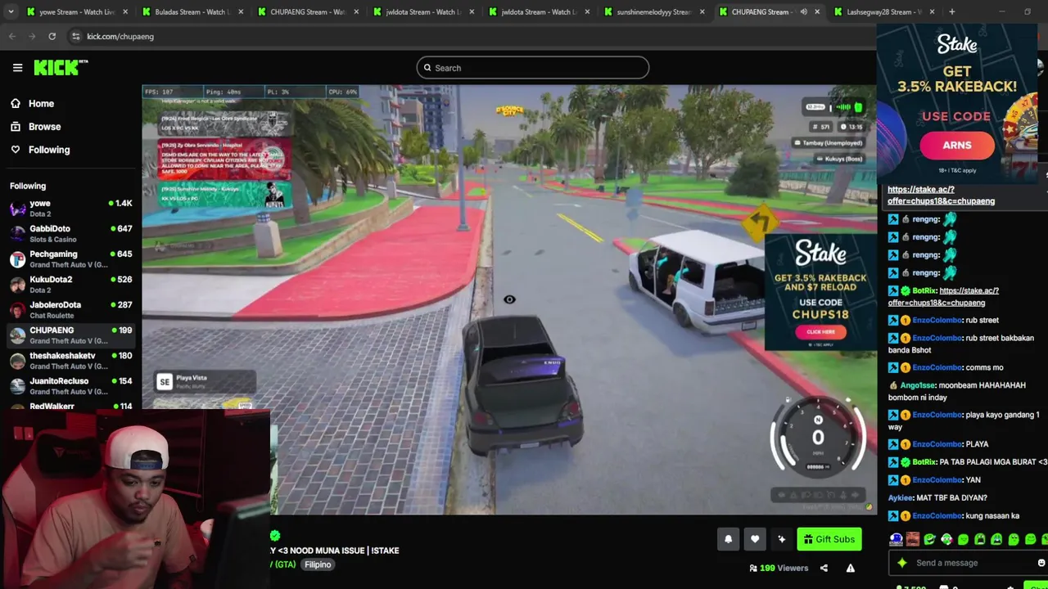Screen dimensions: 1048x589
Task: Click the 199 Viewers count
Action: pos(779,568)
